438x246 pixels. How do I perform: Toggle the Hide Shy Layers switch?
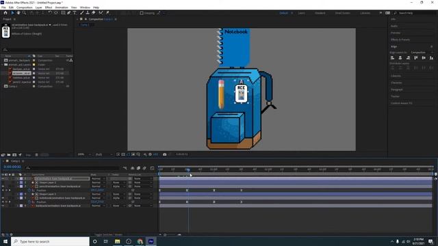click(132, 168)
